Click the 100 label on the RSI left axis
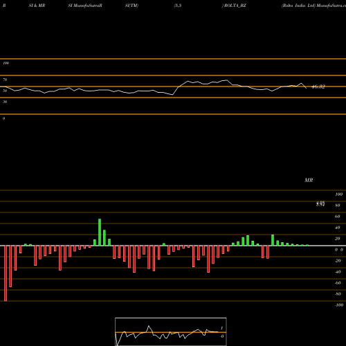 (6, 63)
